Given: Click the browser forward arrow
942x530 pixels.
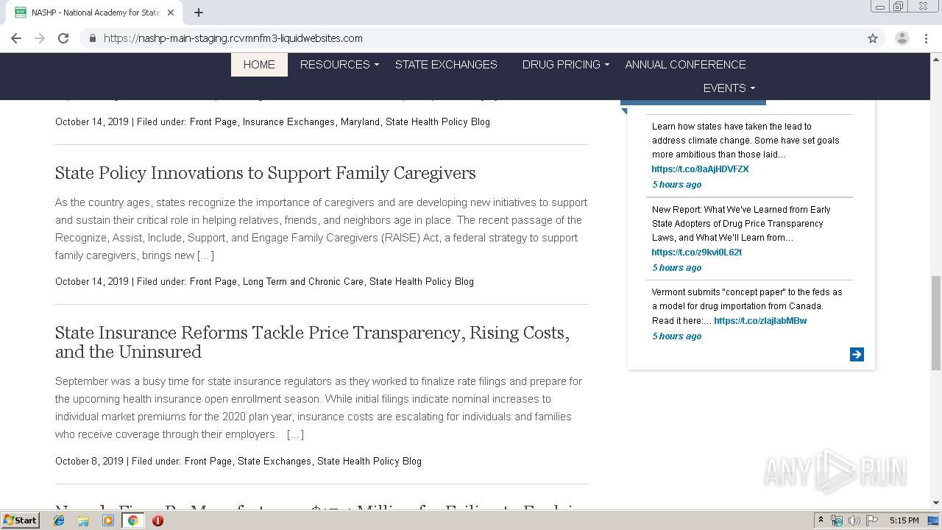Looking at the screenshot, I should (40, 38).
